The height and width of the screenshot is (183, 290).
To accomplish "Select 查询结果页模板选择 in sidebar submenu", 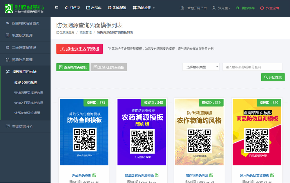I will coord(29,93).
